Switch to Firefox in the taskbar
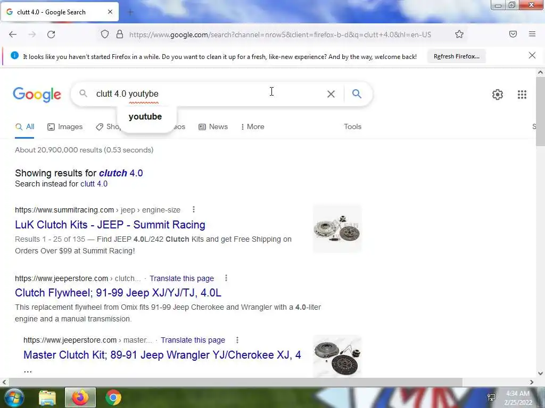545x408 pixels. (80, 397)
